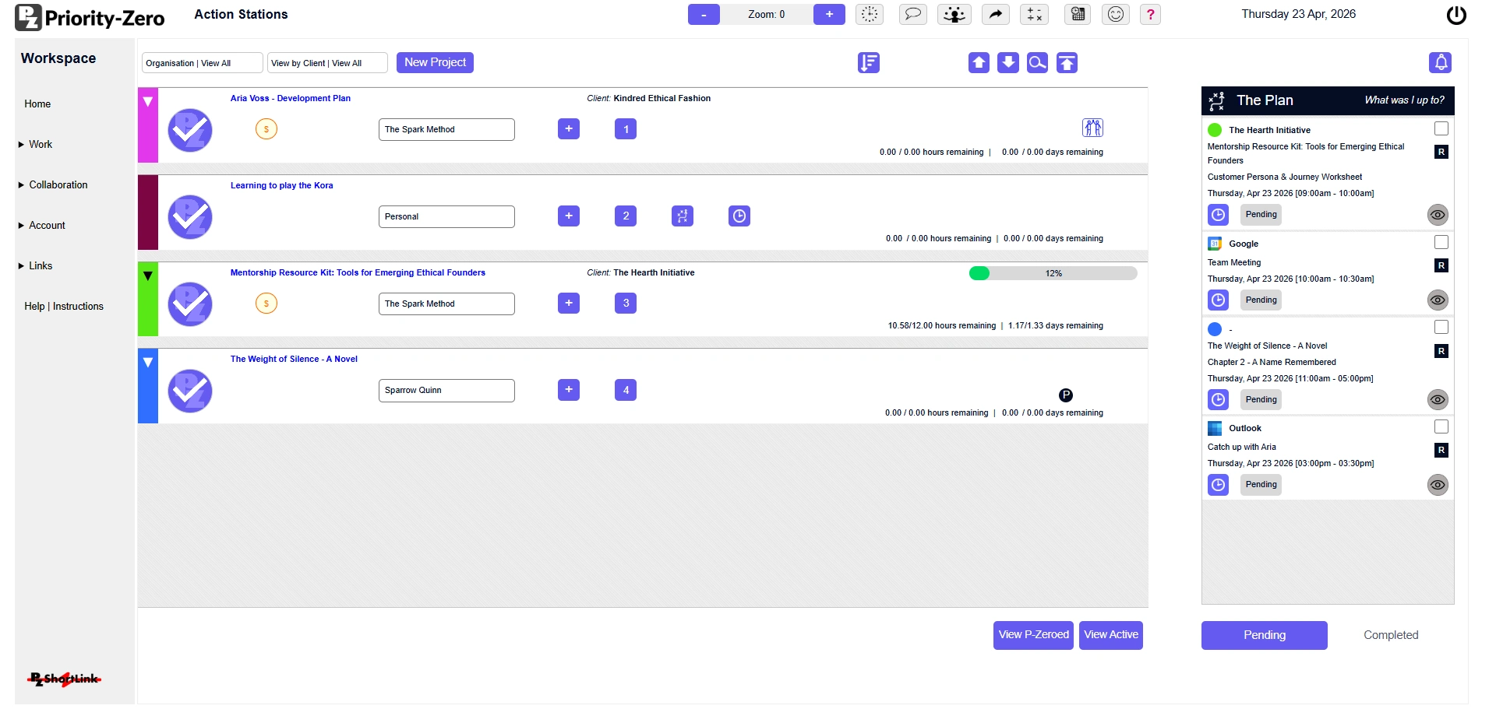Screen dimensions: 1496x709
Task: Click the dollar icon on Mentorship Resource Kit
Action: (x=266, y=304)
